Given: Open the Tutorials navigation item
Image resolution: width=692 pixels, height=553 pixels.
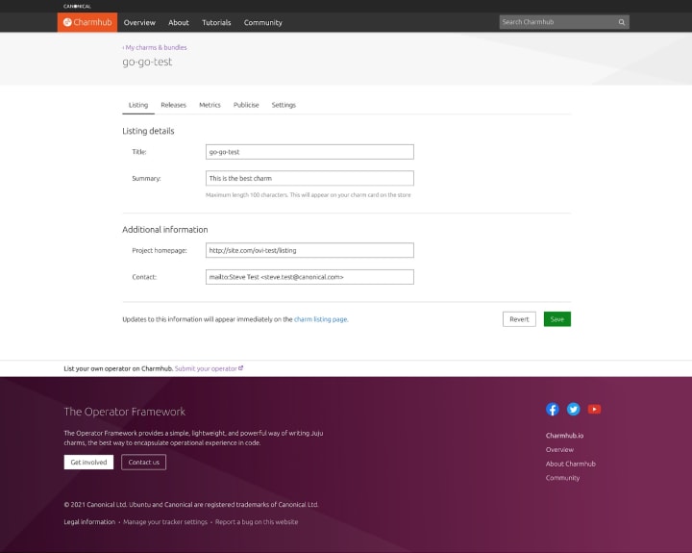Looking at the screenshot, I should click(216, 22).
